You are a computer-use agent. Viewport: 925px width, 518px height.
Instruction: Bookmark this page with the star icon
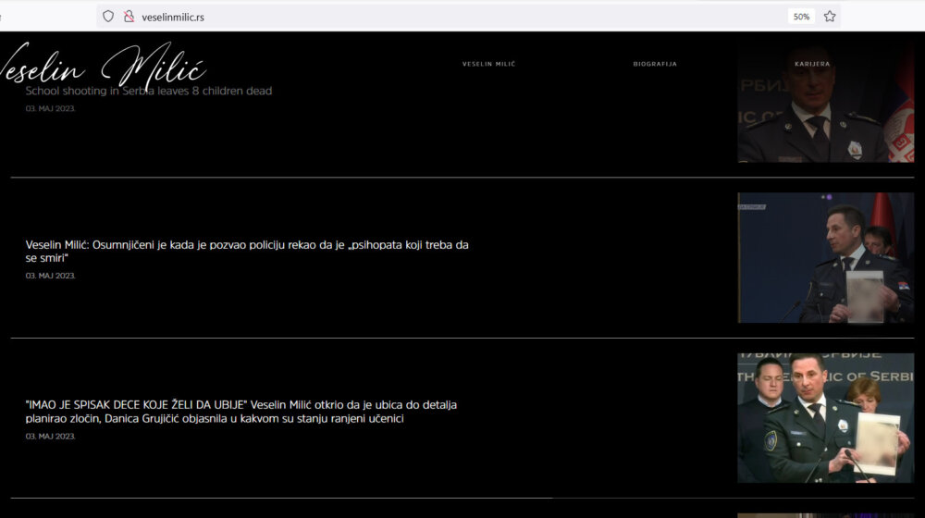[x=830, y=16]
